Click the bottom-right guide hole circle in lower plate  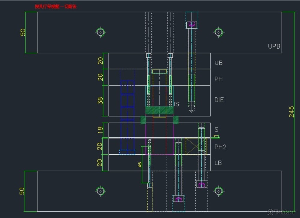coord(218,191)
